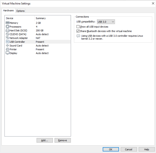The image size is (156, 153).
Task: Select the CD/DVD (SATA) label
Action: 18,34
